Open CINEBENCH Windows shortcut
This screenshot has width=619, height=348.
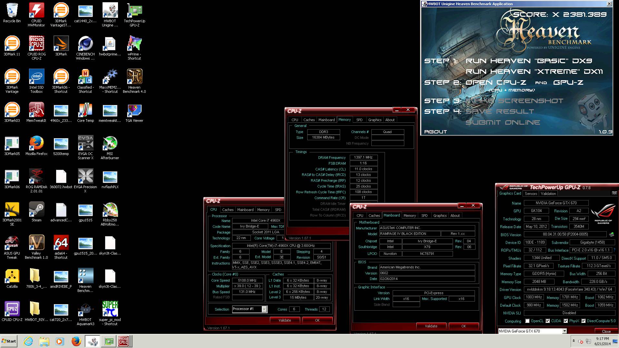(x=85, y=48)
